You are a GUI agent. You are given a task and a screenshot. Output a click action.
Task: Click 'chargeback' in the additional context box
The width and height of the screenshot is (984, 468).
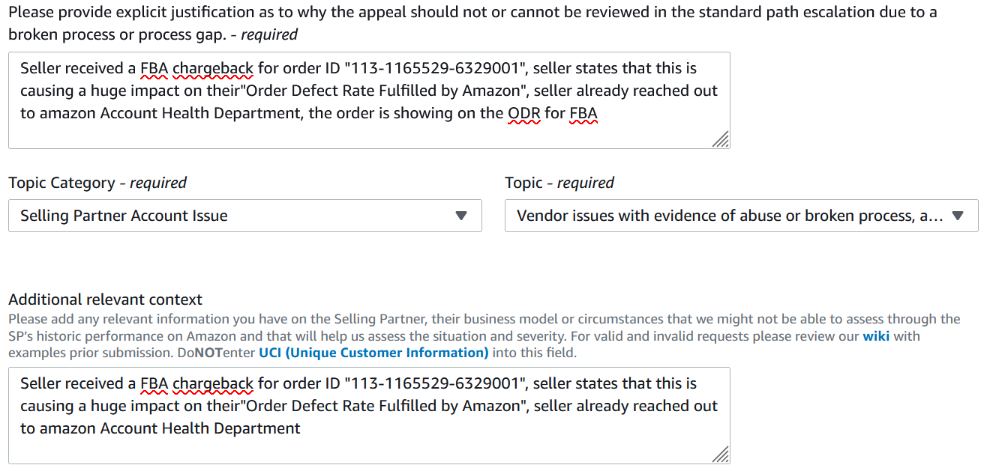point(213,384)
